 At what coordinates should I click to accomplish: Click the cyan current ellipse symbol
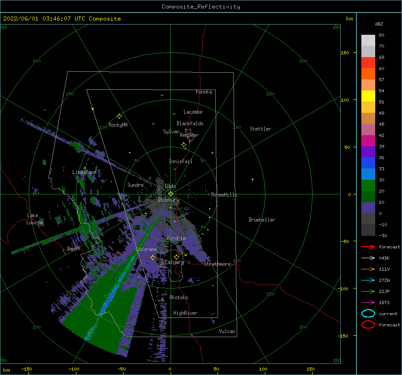click(x=368, y=313)
